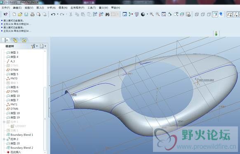Open the 插入(I) menu
The width and height of the screenshot is (240, 154).
40,8
